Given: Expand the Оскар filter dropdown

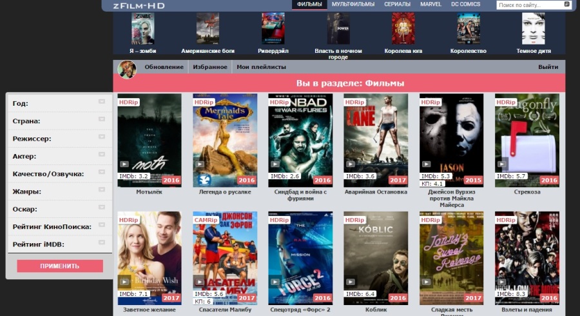Looking at the screenshot, I should click(102, 207).
